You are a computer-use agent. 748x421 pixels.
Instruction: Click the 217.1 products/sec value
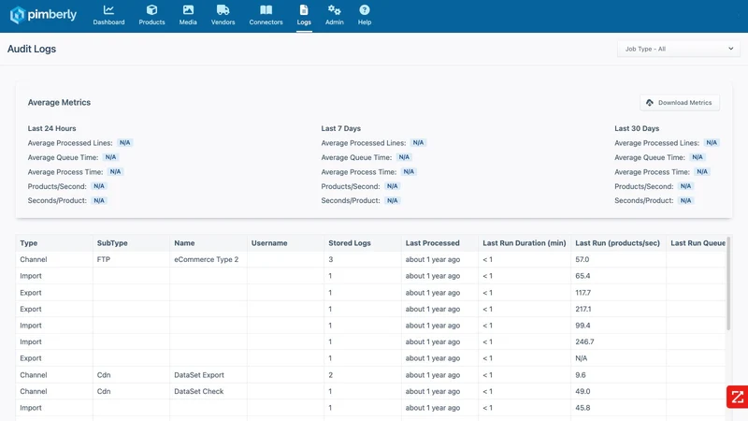583,309
